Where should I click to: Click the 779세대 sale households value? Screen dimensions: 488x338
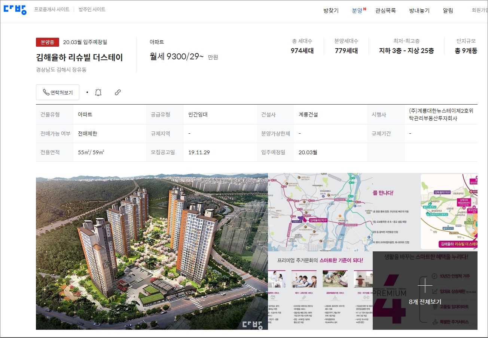pos(346,51)
